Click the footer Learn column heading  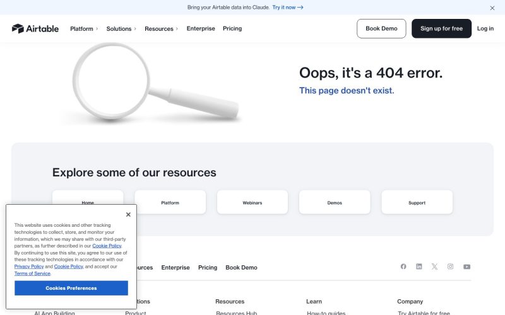pyautogui.click(x=314, y=302)
